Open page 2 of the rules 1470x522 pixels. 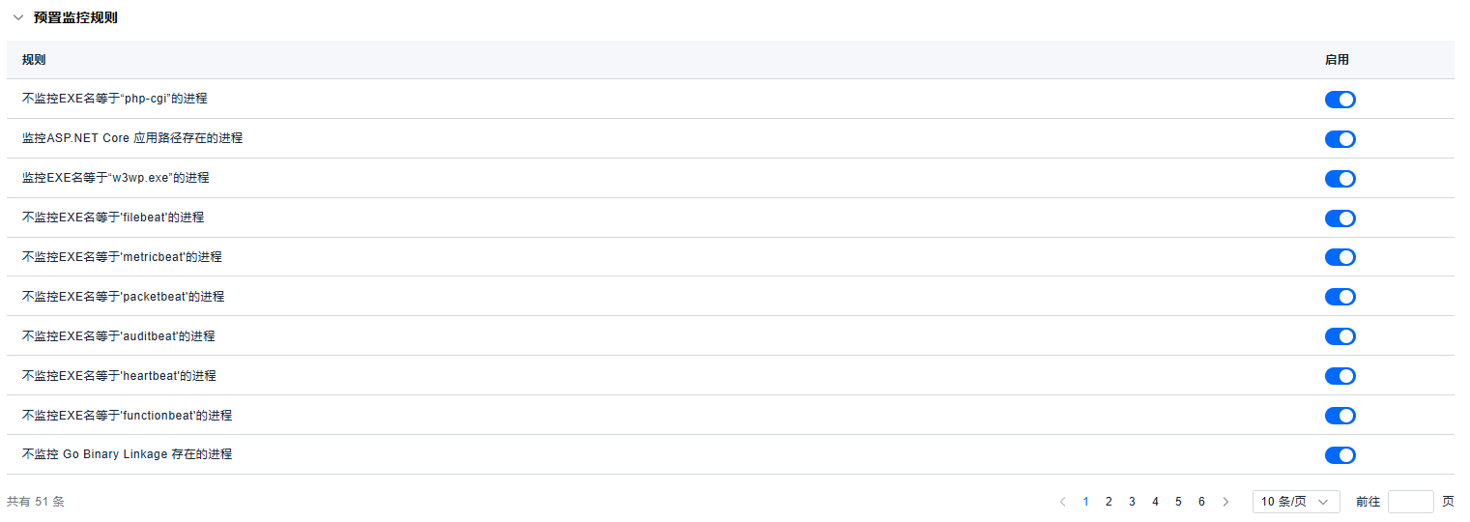coord(1109,502)
